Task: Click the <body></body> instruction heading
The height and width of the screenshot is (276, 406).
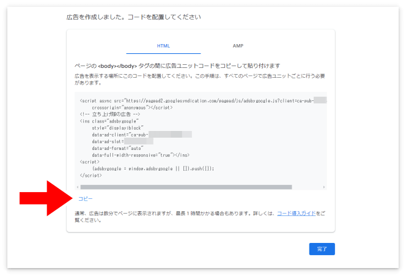Action: pyautogui.click(x=177, y=66)
